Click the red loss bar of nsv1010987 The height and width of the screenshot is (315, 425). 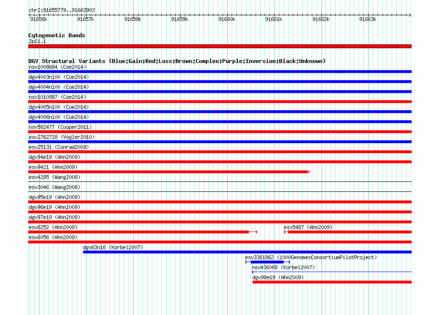pos(220,102)
